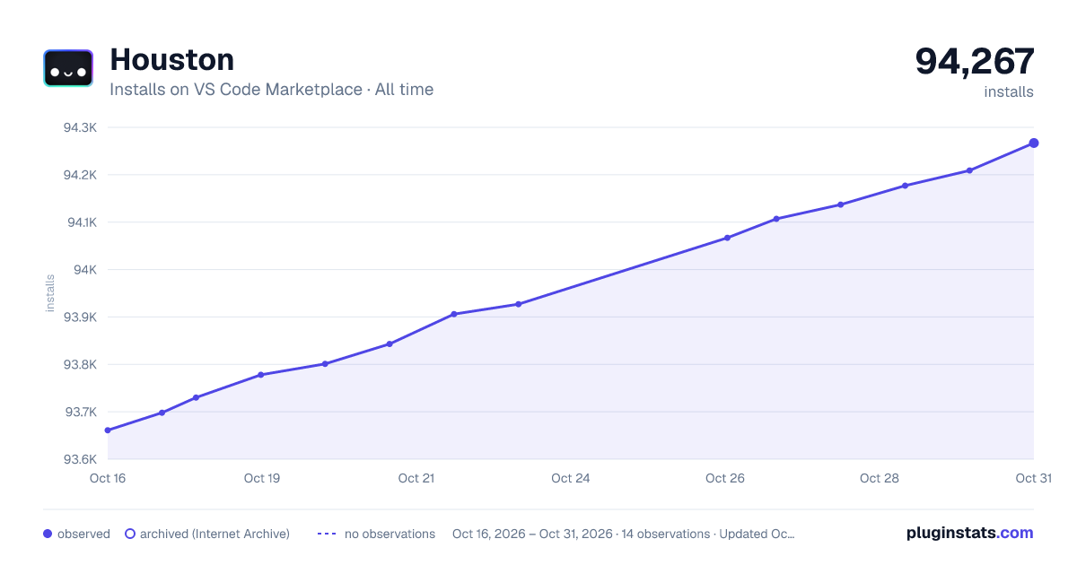Select the data point above the Oct 26 label
This screenshot has height=565, width=1077.
[727, 238]
